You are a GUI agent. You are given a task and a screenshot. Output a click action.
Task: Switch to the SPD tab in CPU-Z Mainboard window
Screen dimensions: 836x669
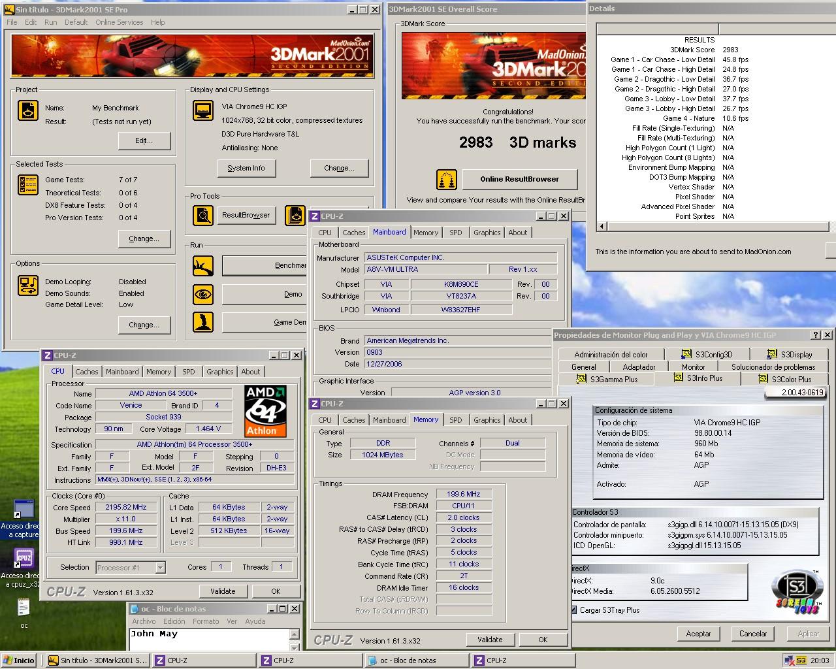point(456,233)
